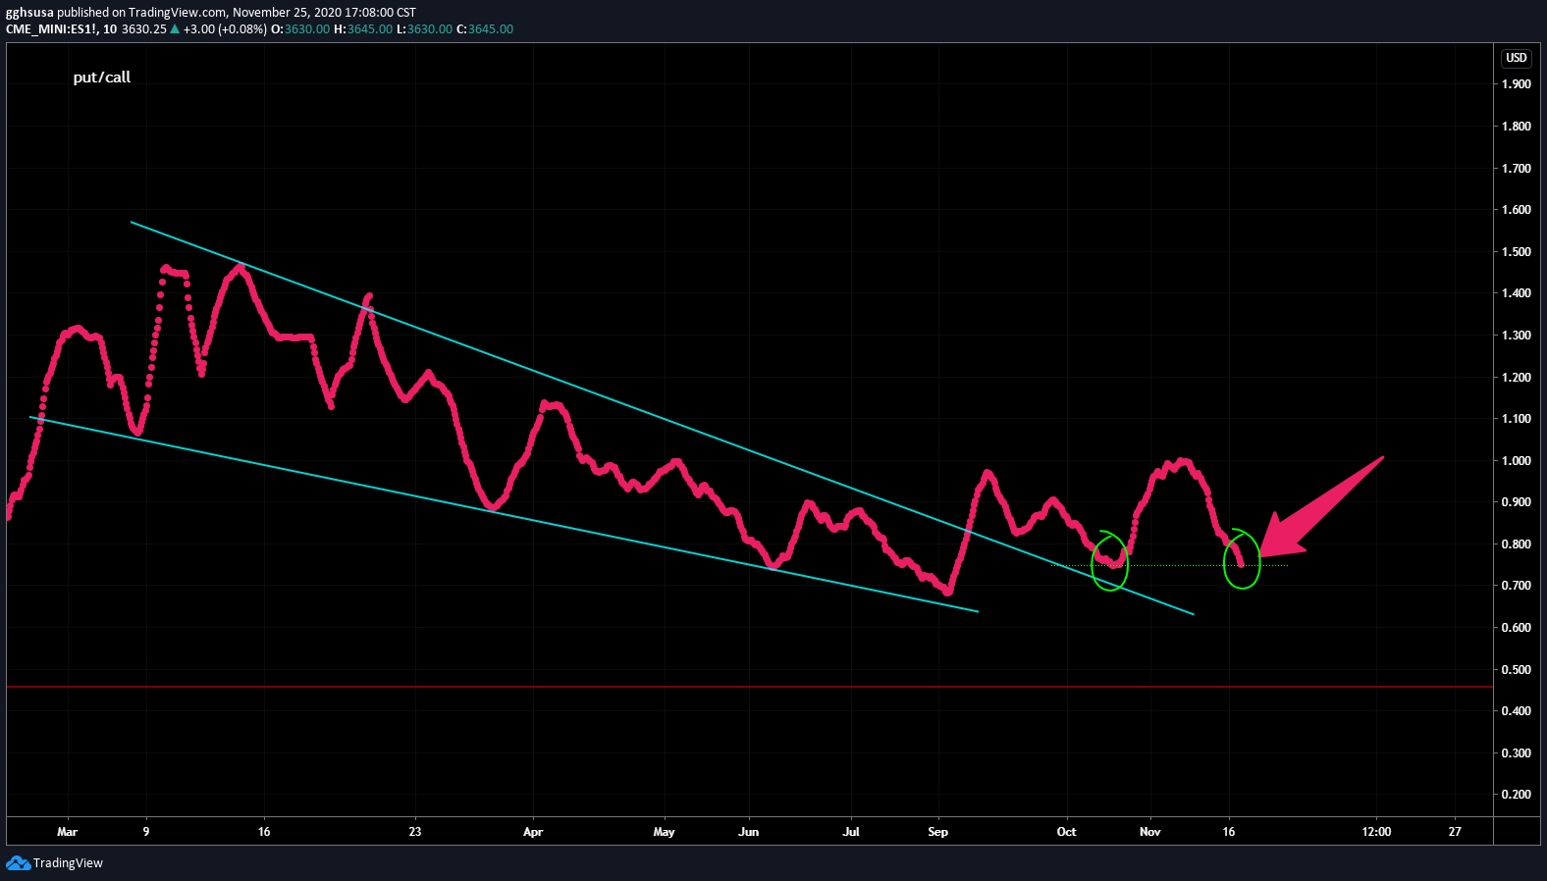Screen dimensions: 1547x881
Task: Click the high value H:3645.00
Action: tap(363, 29)
